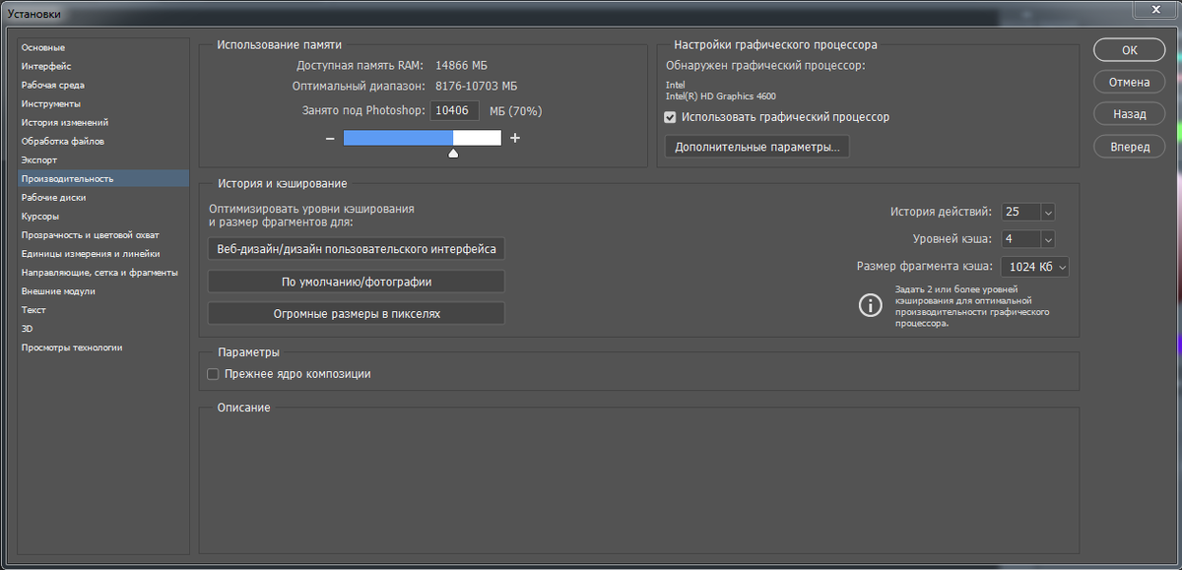Click the Отмена button
The width and height of the screenshot is (1182, 570).
click(1130, 82)
